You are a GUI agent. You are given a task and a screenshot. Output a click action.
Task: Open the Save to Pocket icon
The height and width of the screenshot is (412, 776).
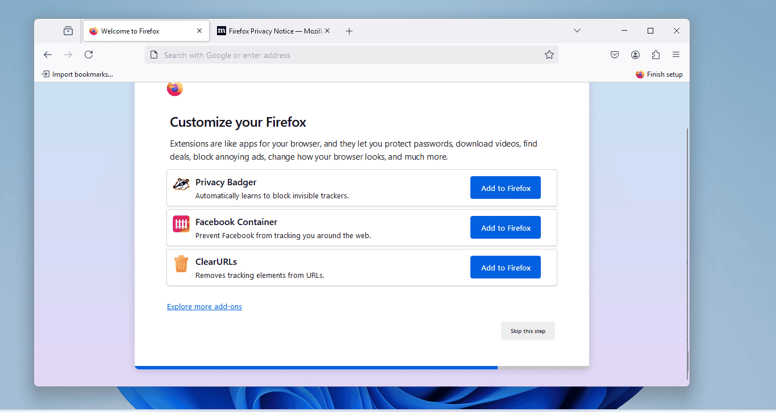tap(615, 55)
